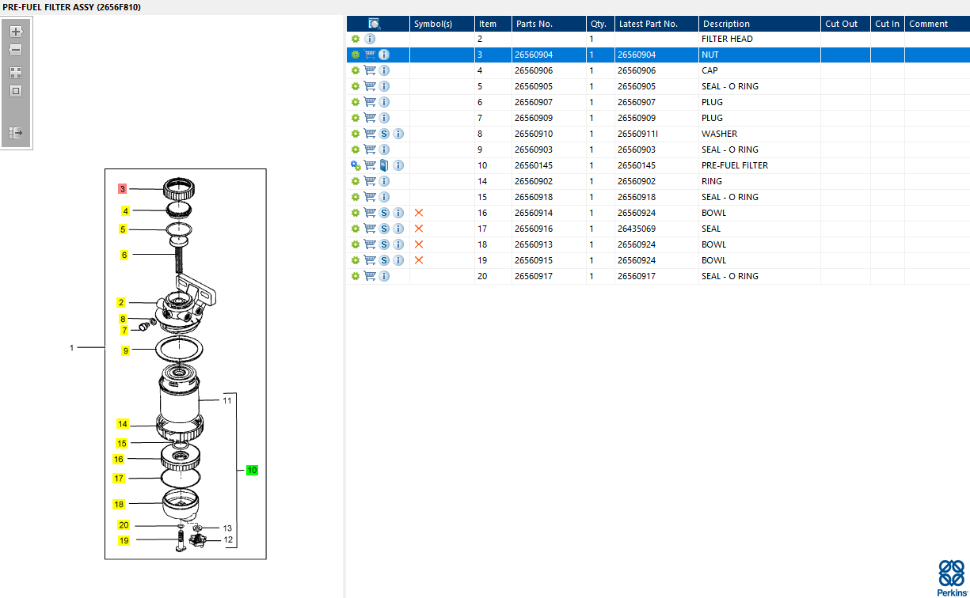Click latest part number 26435069
Viewport: 970px width, 598px height.
coord(656,229)
